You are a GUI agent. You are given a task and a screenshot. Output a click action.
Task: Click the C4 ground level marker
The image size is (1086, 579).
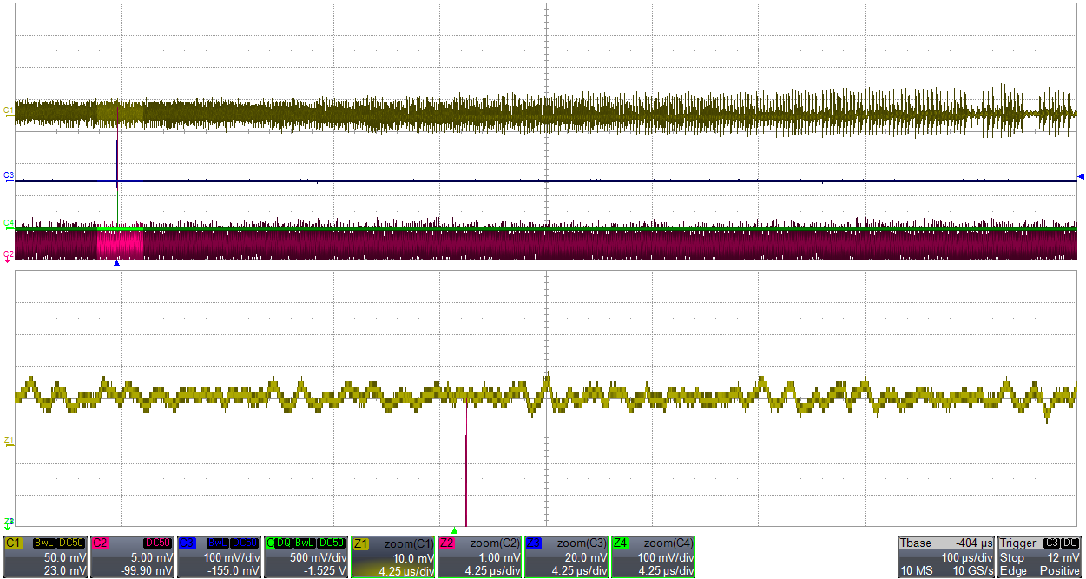coord(9,224)
